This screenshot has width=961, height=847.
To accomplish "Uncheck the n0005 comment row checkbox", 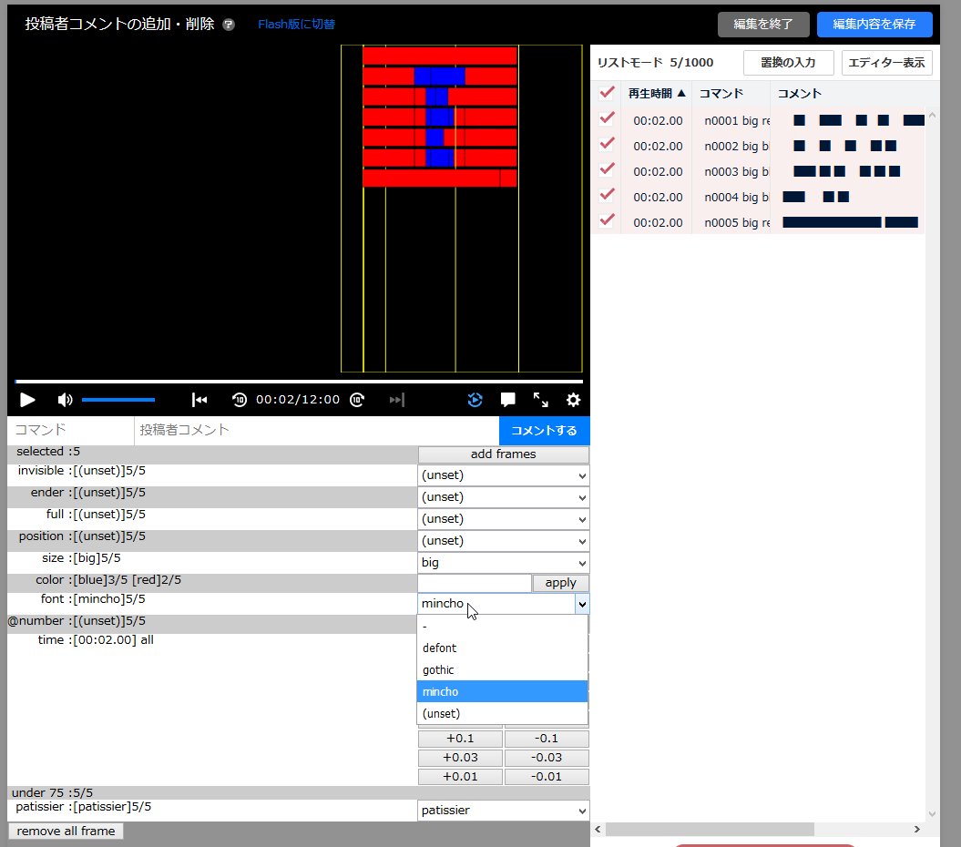I will 607,220.
